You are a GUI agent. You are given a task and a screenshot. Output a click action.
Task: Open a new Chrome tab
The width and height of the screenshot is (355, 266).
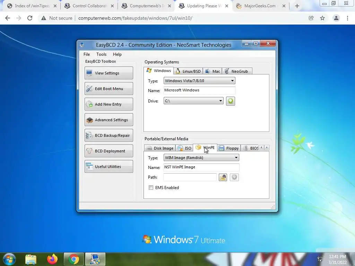click(x=297, y=6)
